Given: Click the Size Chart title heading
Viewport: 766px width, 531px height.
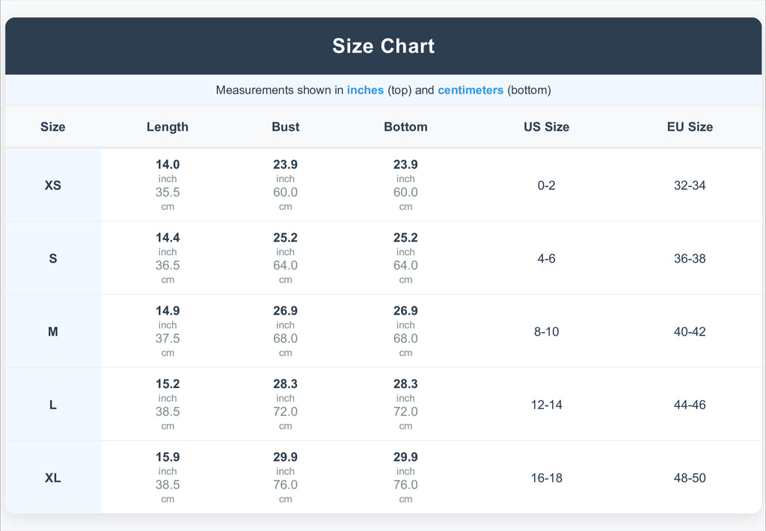Looking at the screenshot, I should click(383, 46).
